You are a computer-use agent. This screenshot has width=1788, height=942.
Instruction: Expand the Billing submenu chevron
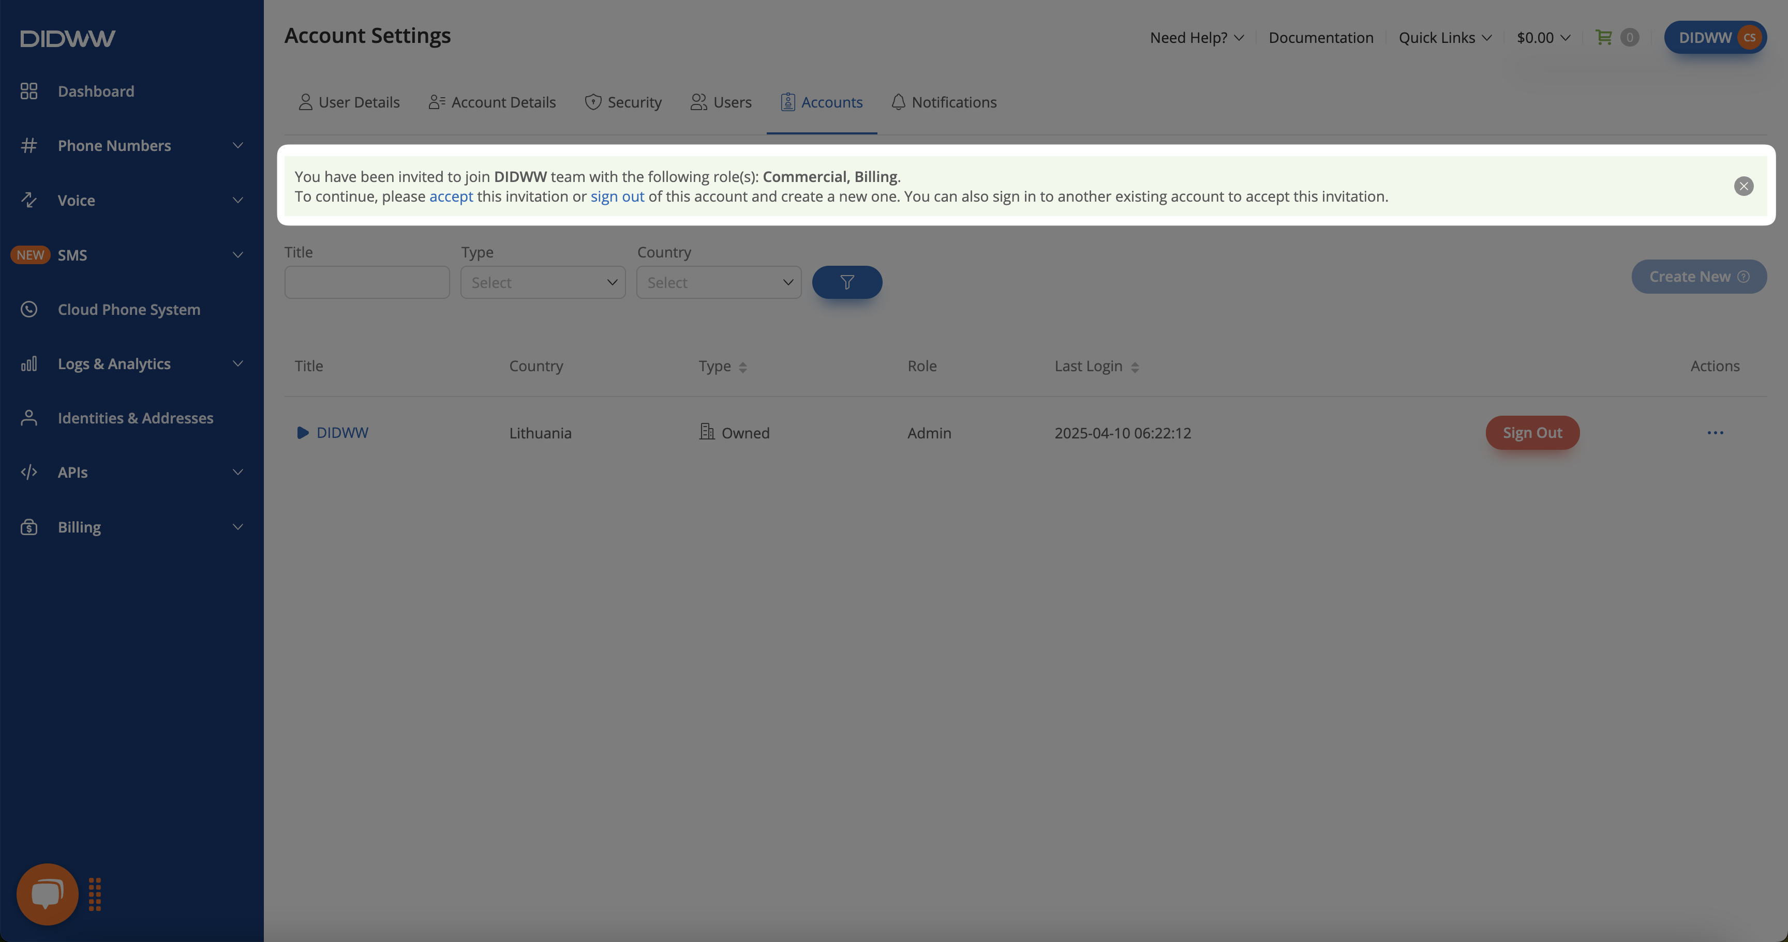tap(237, 527)
